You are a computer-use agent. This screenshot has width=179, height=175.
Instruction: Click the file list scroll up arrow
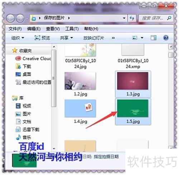(x=171, y=47)
